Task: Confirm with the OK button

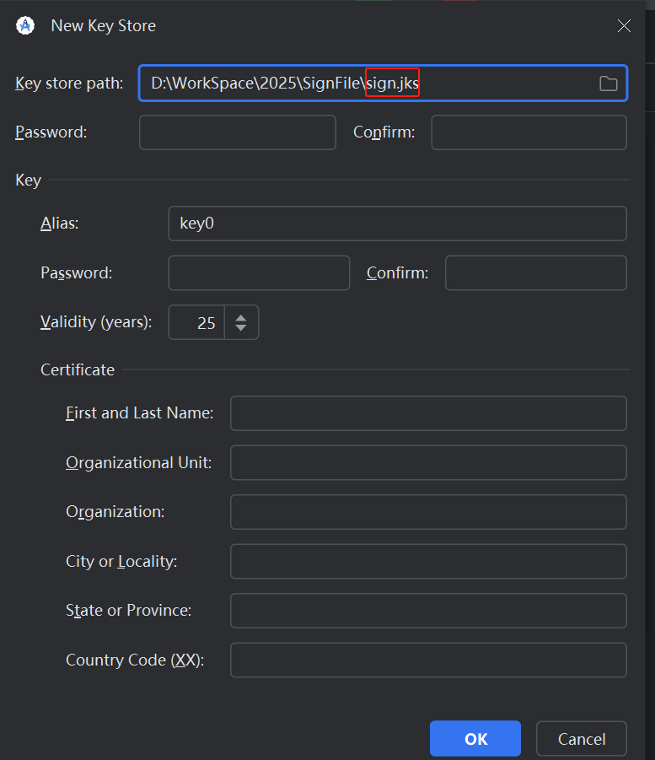Action: coord(475,739)
